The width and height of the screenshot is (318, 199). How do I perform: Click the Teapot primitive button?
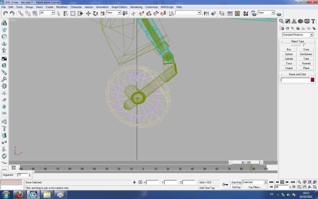[x=289, y=68]
